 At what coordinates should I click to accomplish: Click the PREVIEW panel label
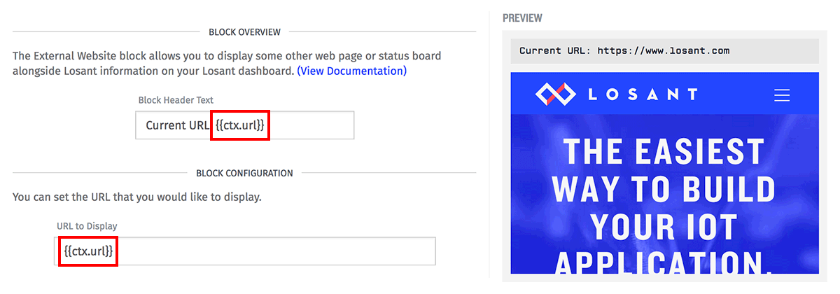click(x=522, y=17)
